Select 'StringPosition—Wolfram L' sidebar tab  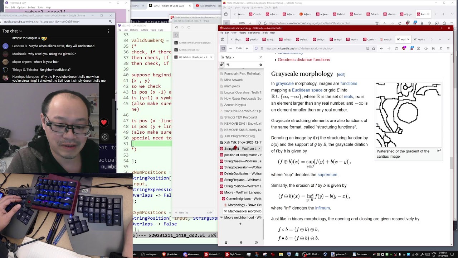241,186
